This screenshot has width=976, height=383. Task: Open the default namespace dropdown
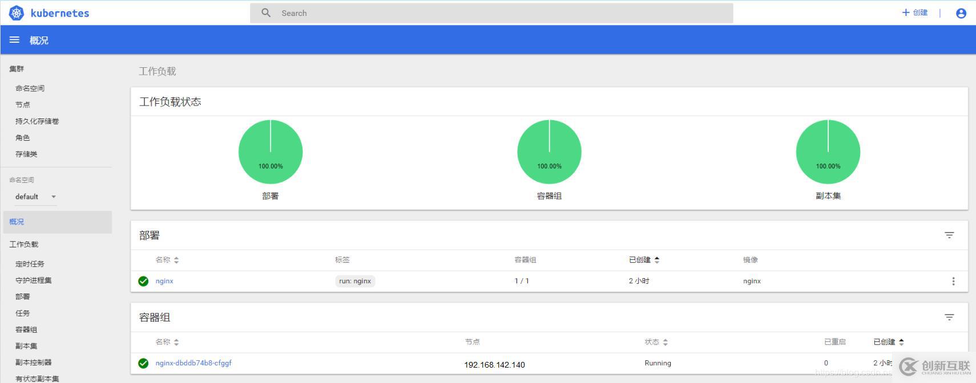[x=35, y=197]
